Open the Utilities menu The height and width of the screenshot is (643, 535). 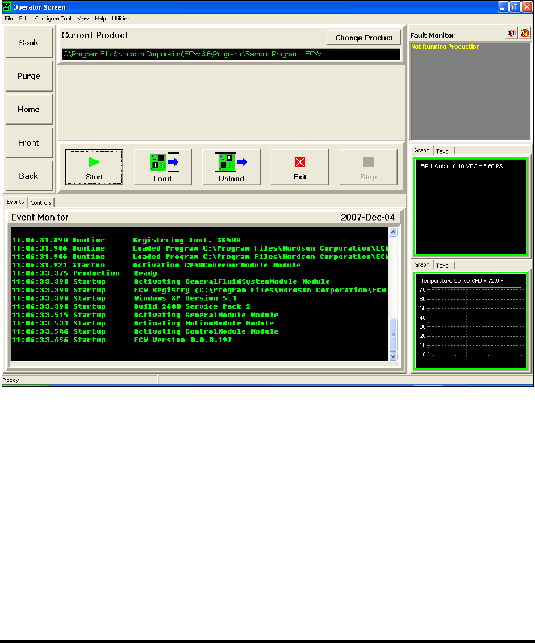121,18
